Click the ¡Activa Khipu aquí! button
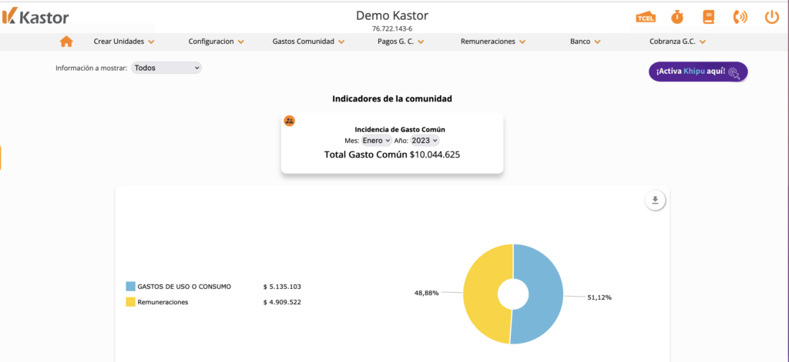Viewport: 789px width, 362px height. pos(698,71)
